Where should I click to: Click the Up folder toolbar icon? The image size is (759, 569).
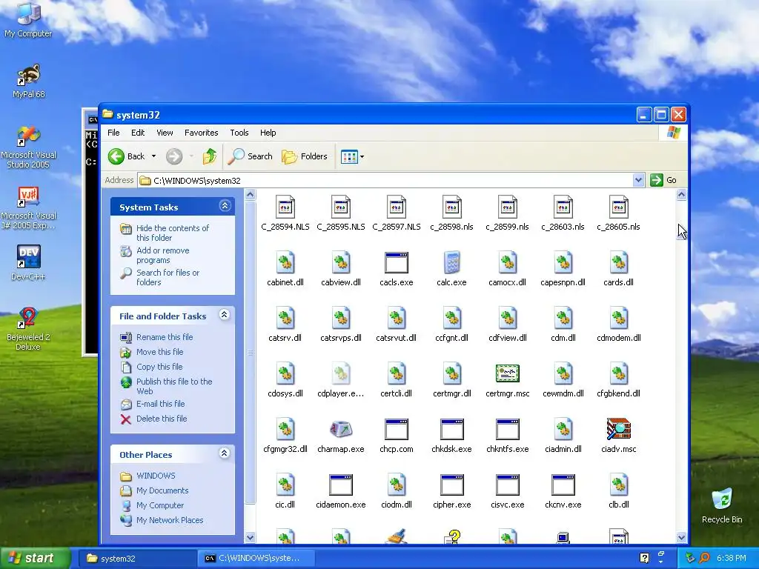[210, 156]
